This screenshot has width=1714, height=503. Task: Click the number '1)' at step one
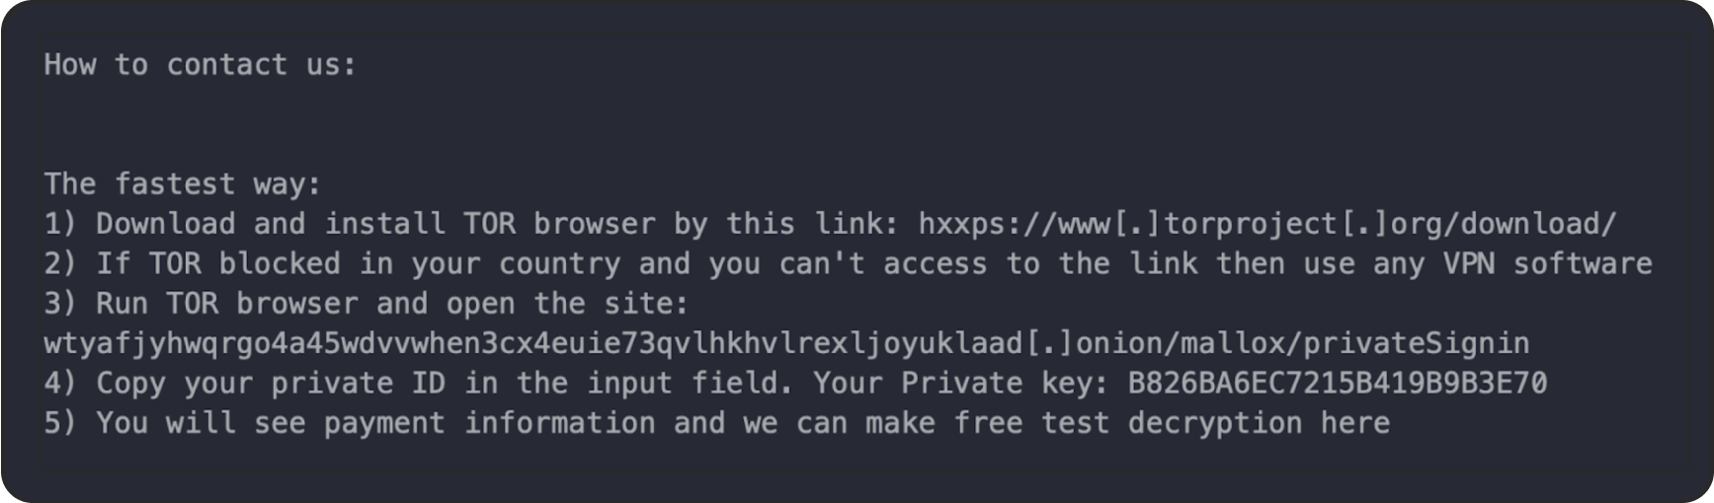[60, 224]
